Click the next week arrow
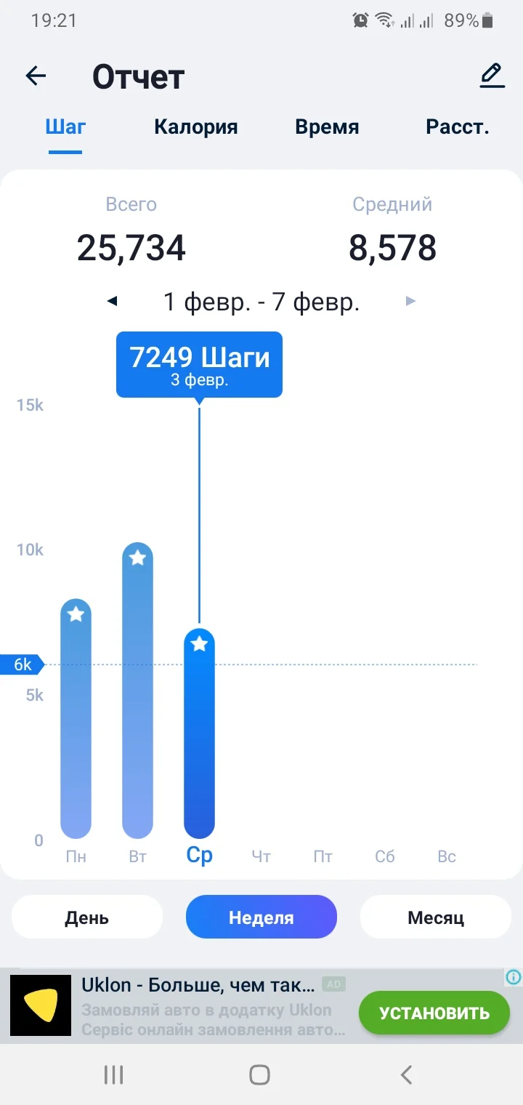This screenshot has height=1105, width=523. [410, 301]
